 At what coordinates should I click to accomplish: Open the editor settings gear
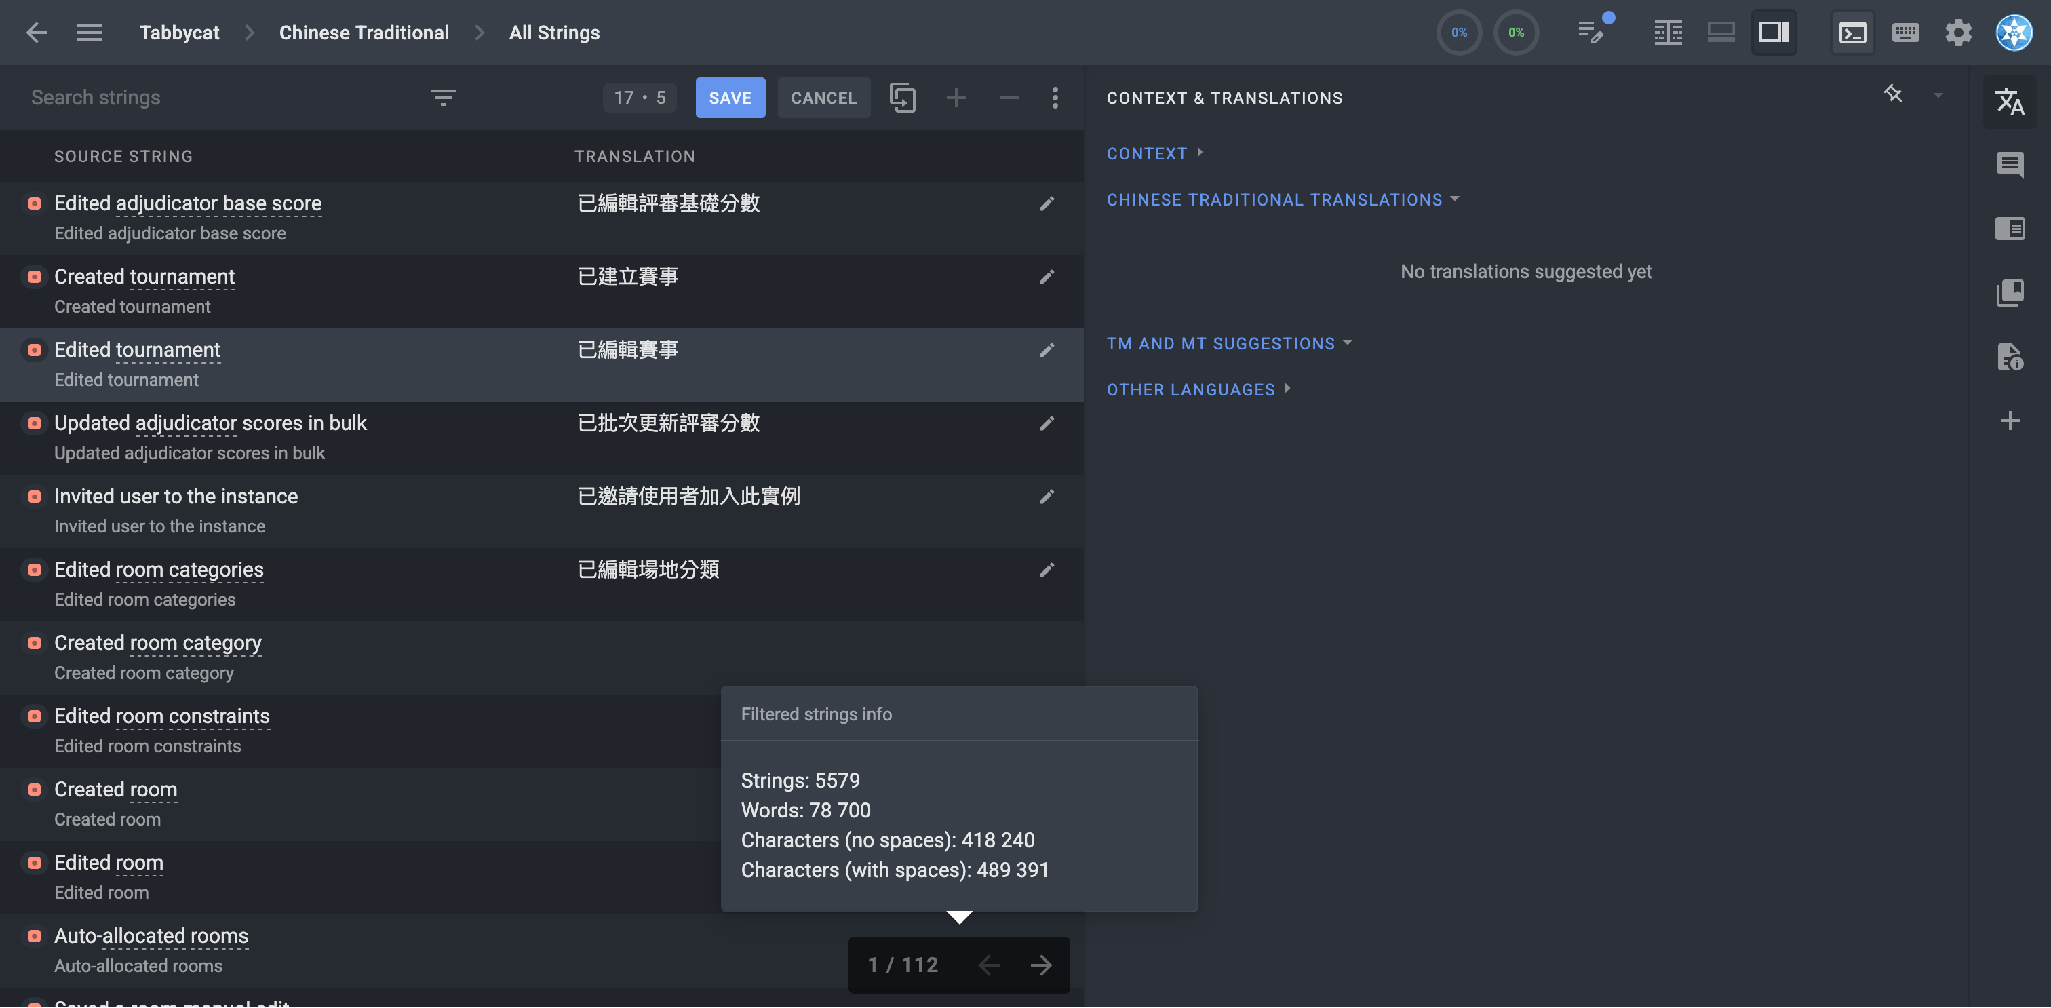pyautogui.click(x=1959, y=33)
